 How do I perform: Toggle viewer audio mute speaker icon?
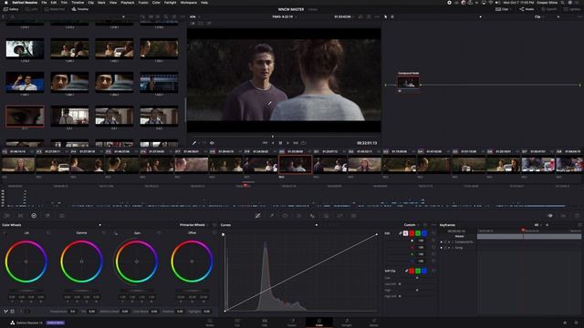212,143
